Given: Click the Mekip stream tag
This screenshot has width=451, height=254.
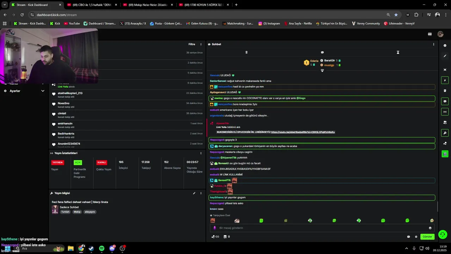Looking at the screenshot, I should pos(77,212).
